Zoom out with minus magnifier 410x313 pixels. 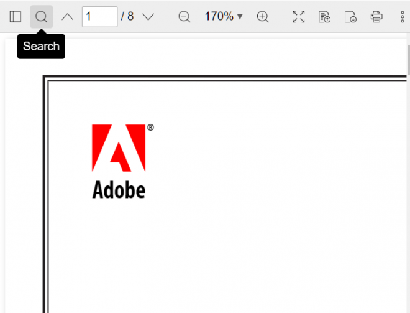[x=184, y=17]
